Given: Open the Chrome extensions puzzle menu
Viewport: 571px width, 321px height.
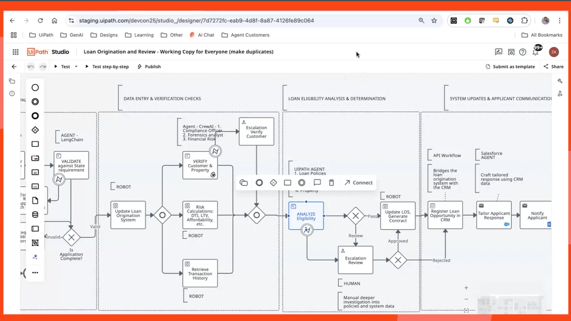Looking at the screenshot, I should coord(525,21).
